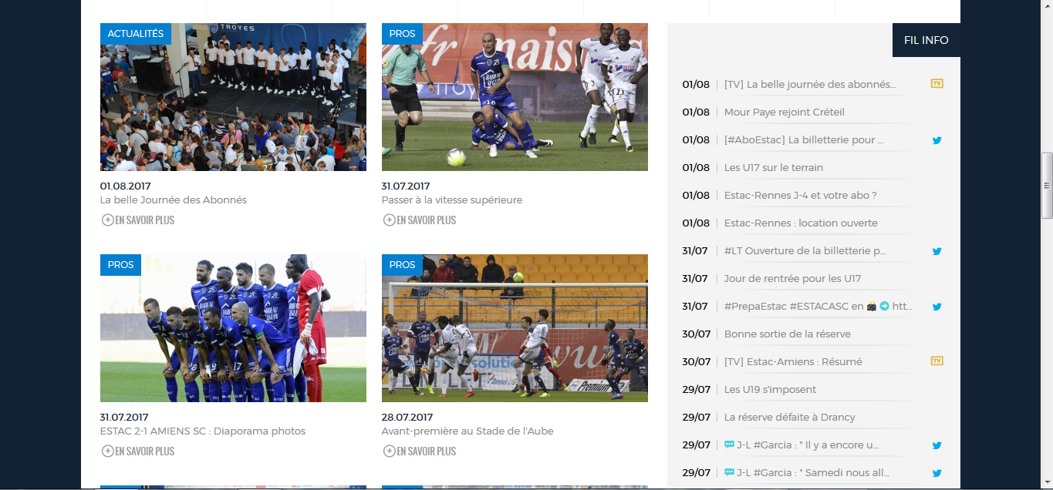1053x490 pixels.
Task: Click the Twitter icon beside "Samedi nous all..."
Action: click(937, 473)
